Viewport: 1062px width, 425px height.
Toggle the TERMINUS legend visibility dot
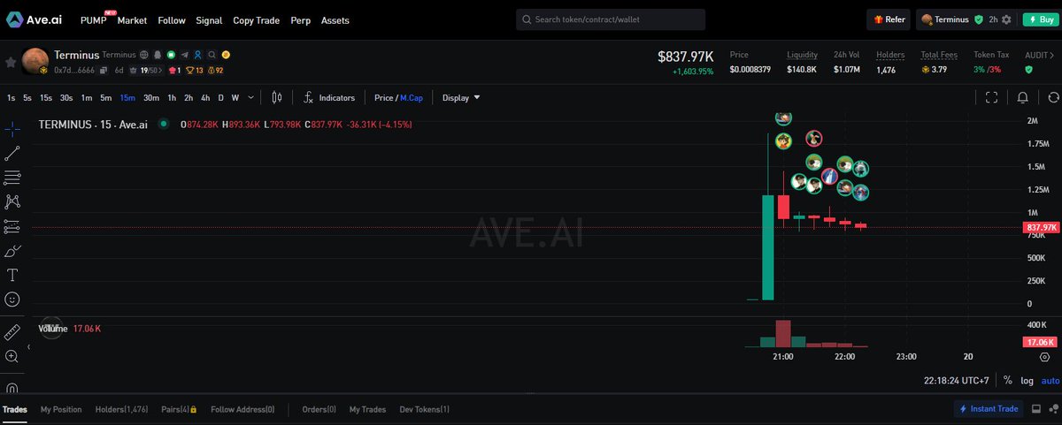(164, 125)
